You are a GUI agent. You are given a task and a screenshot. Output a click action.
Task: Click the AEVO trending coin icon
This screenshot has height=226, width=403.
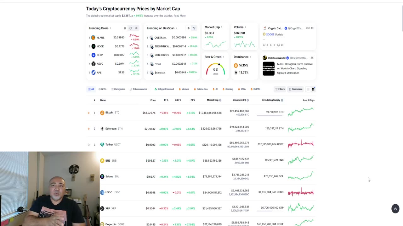click(93, 64)
